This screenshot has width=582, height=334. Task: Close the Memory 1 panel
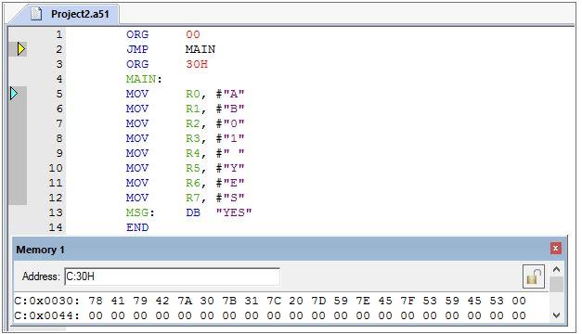[x=555, y=249]
